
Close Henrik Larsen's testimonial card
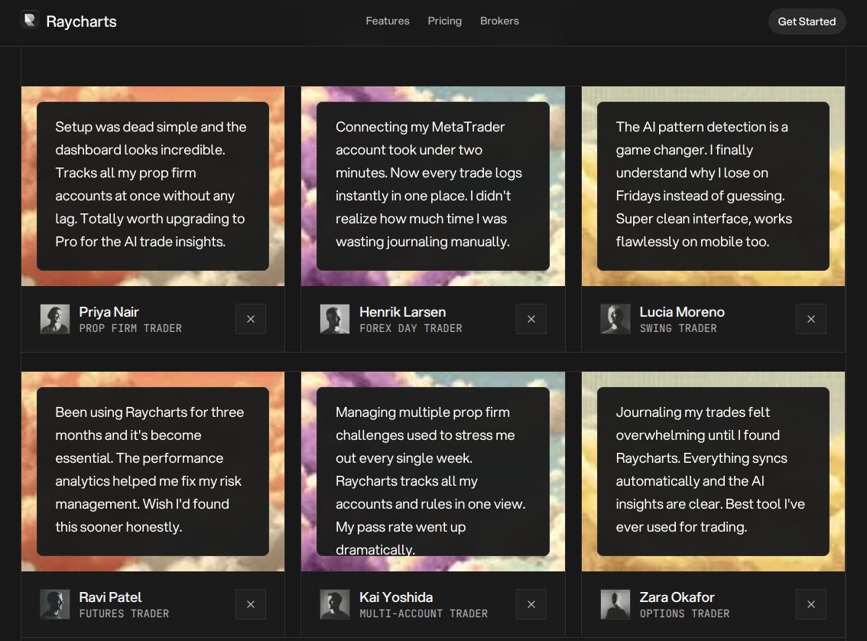coord(531,319)
